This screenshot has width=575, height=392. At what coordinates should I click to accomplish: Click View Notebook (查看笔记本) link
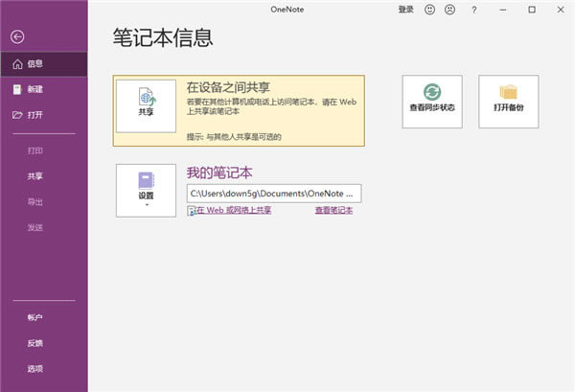point(333,210)
